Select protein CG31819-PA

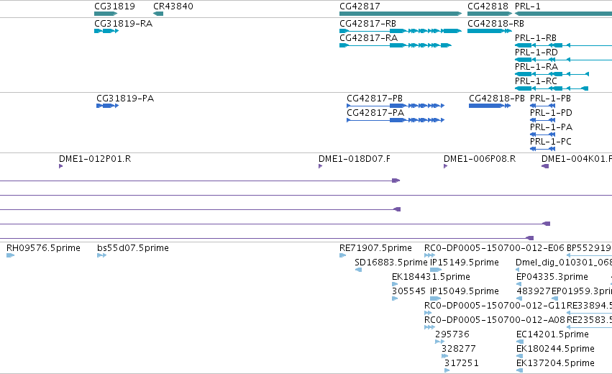(x=107, y=106)
